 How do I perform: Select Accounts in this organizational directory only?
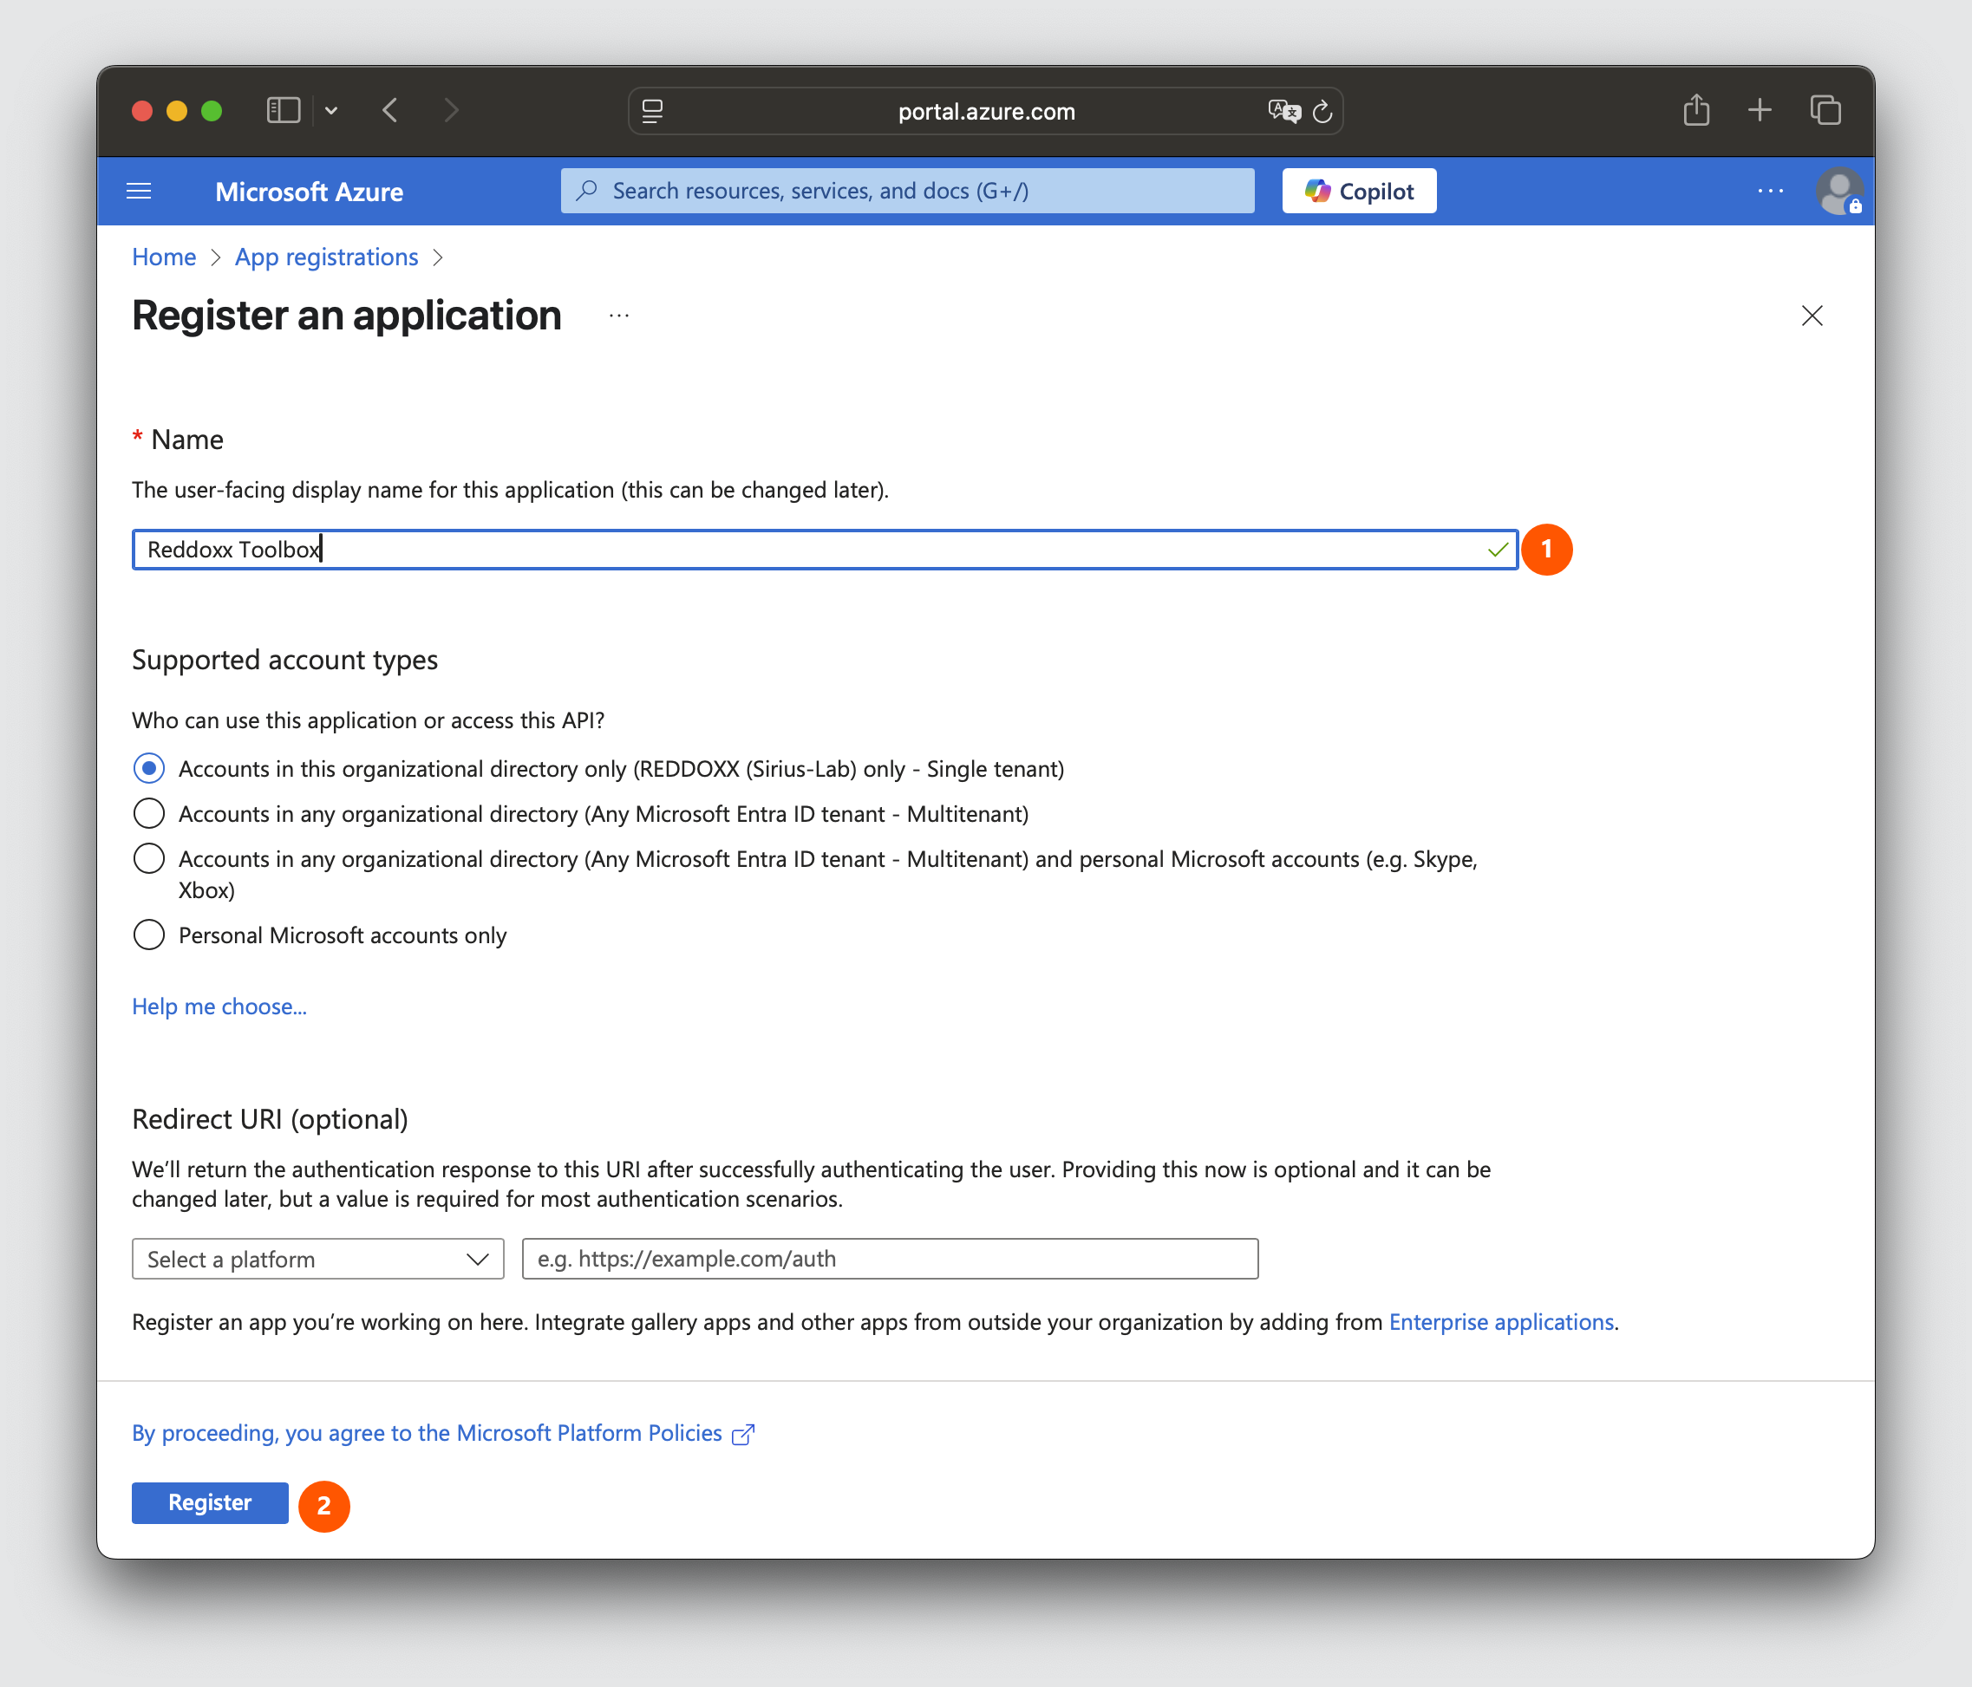coord(149,769)
